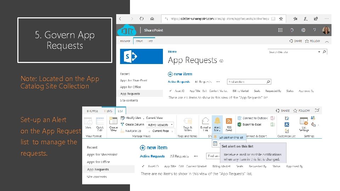Click the RSS Feed ribbon icon
Screen dimensions: 340x191
[x=229, y=125]
